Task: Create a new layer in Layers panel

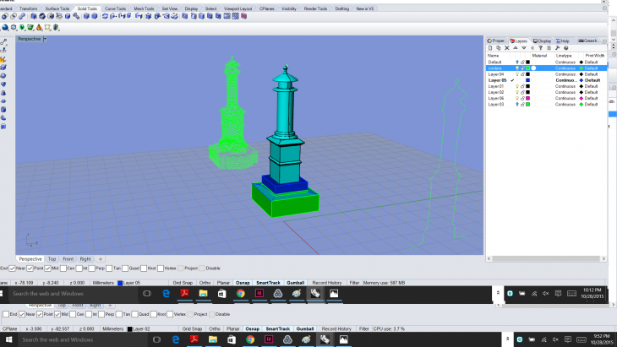Action: 491,48
